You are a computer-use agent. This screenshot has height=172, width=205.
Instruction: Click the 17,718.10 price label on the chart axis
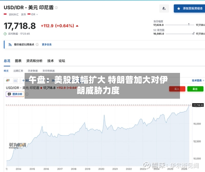(x=198, y=105)
